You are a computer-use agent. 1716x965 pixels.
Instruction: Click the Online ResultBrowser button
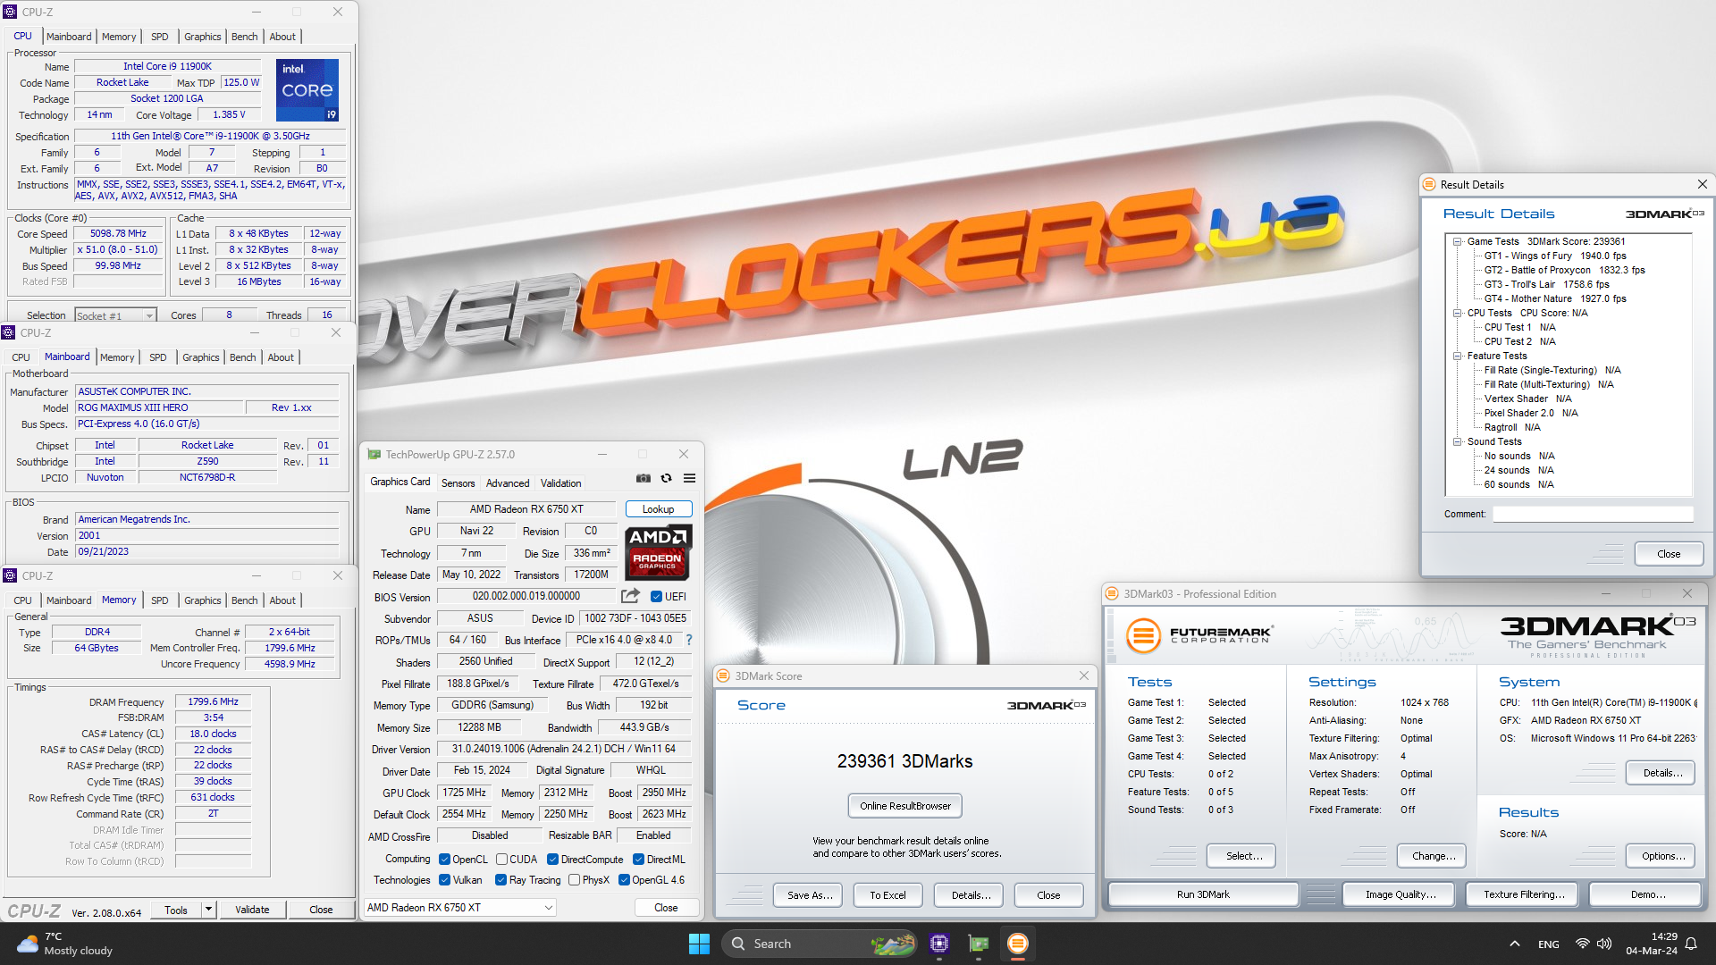[905, 806]
